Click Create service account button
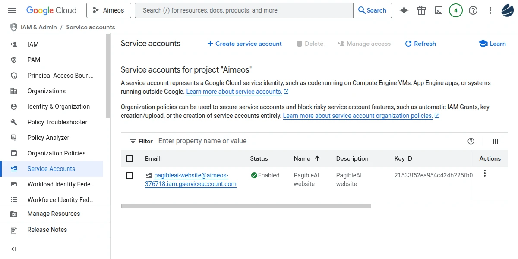Image resolution: width=518 pixels, height=259 pixels. click(244, 44)
